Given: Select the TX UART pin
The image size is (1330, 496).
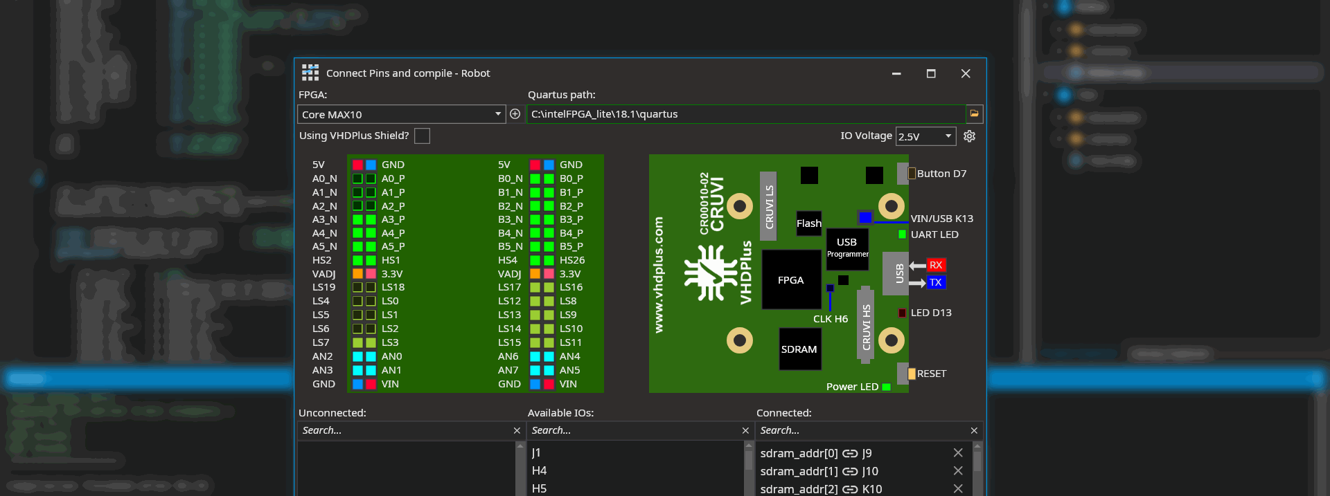Looking at the screenshot, I should tap(936, 282).
